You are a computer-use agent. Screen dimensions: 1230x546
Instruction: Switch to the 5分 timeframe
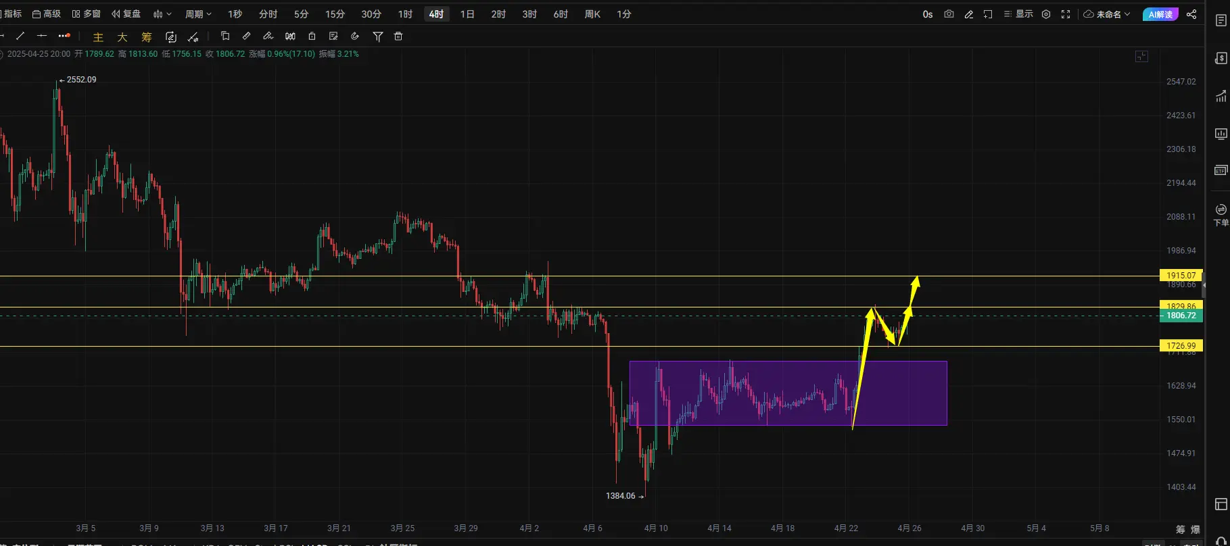(x=302, y=14)
